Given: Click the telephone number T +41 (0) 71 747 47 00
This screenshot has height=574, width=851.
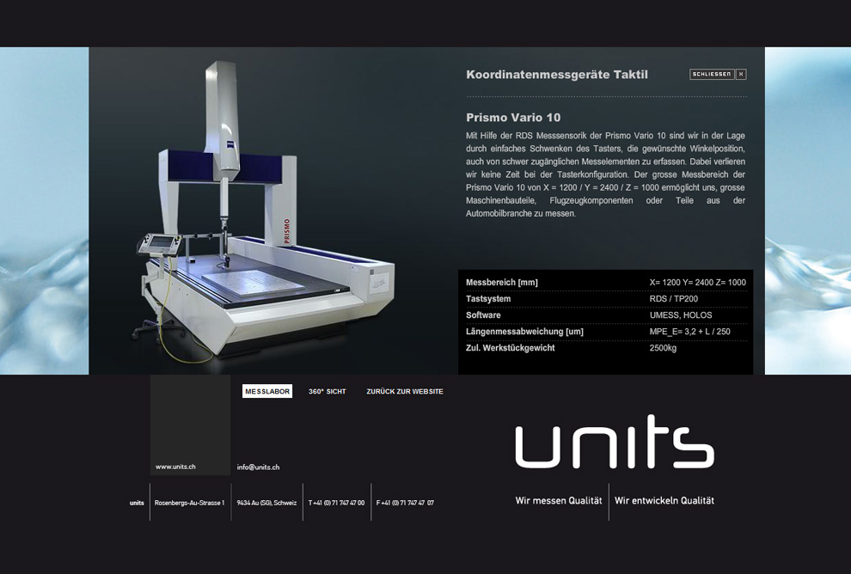Looking at the screenshot, I should click(x=336, y=503).
